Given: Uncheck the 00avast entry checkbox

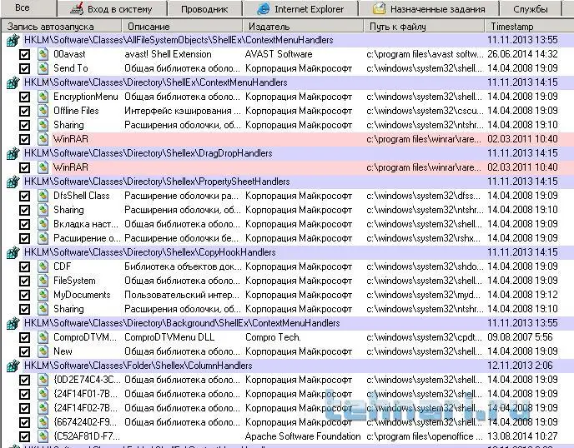Looking at the screenshot, I should tap(24, 54).
